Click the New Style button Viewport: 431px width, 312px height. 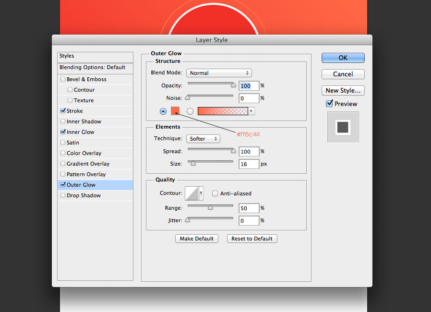[343, 90]
